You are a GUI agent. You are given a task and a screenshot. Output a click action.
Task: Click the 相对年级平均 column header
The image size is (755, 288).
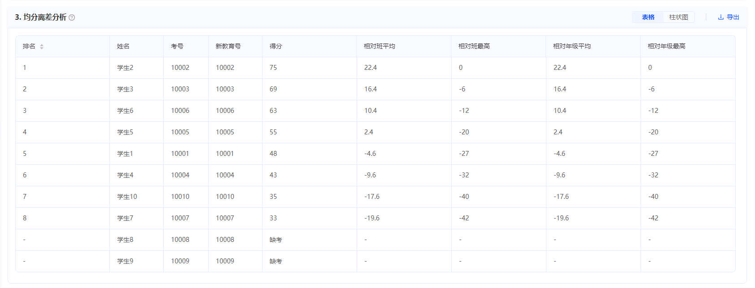(593, 46)
